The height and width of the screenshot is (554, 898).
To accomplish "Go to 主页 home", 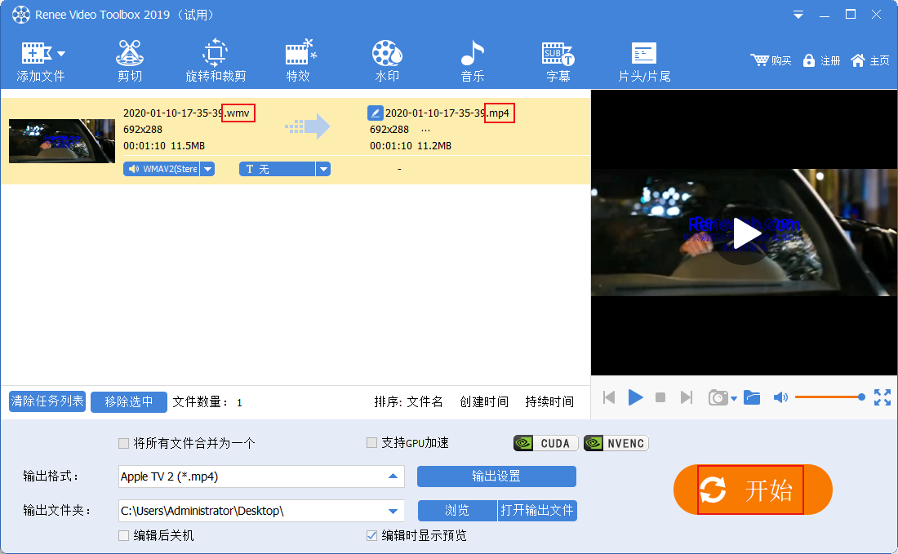I will [x=870, y=60].
